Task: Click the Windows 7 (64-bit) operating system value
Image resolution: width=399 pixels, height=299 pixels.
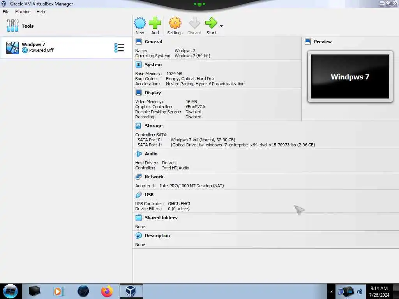Action: [x=192, y=56]
